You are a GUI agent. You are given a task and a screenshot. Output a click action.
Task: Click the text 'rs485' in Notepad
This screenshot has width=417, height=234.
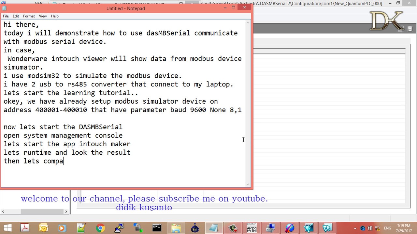pyautogui.click(x=77, y=84)
